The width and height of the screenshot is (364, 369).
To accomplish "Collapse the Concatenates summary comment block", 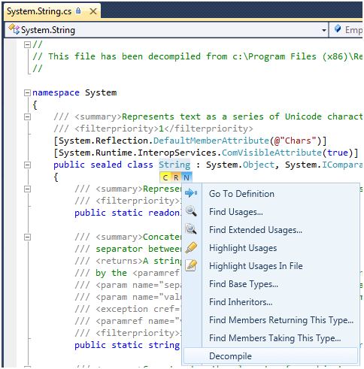I will click(x=27, y=237).
